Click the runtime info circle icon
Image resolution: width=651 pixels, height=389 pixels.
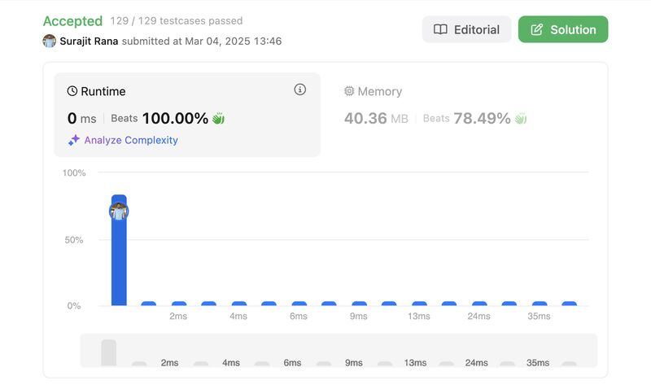pyautogui.click(x=299, y=90)
